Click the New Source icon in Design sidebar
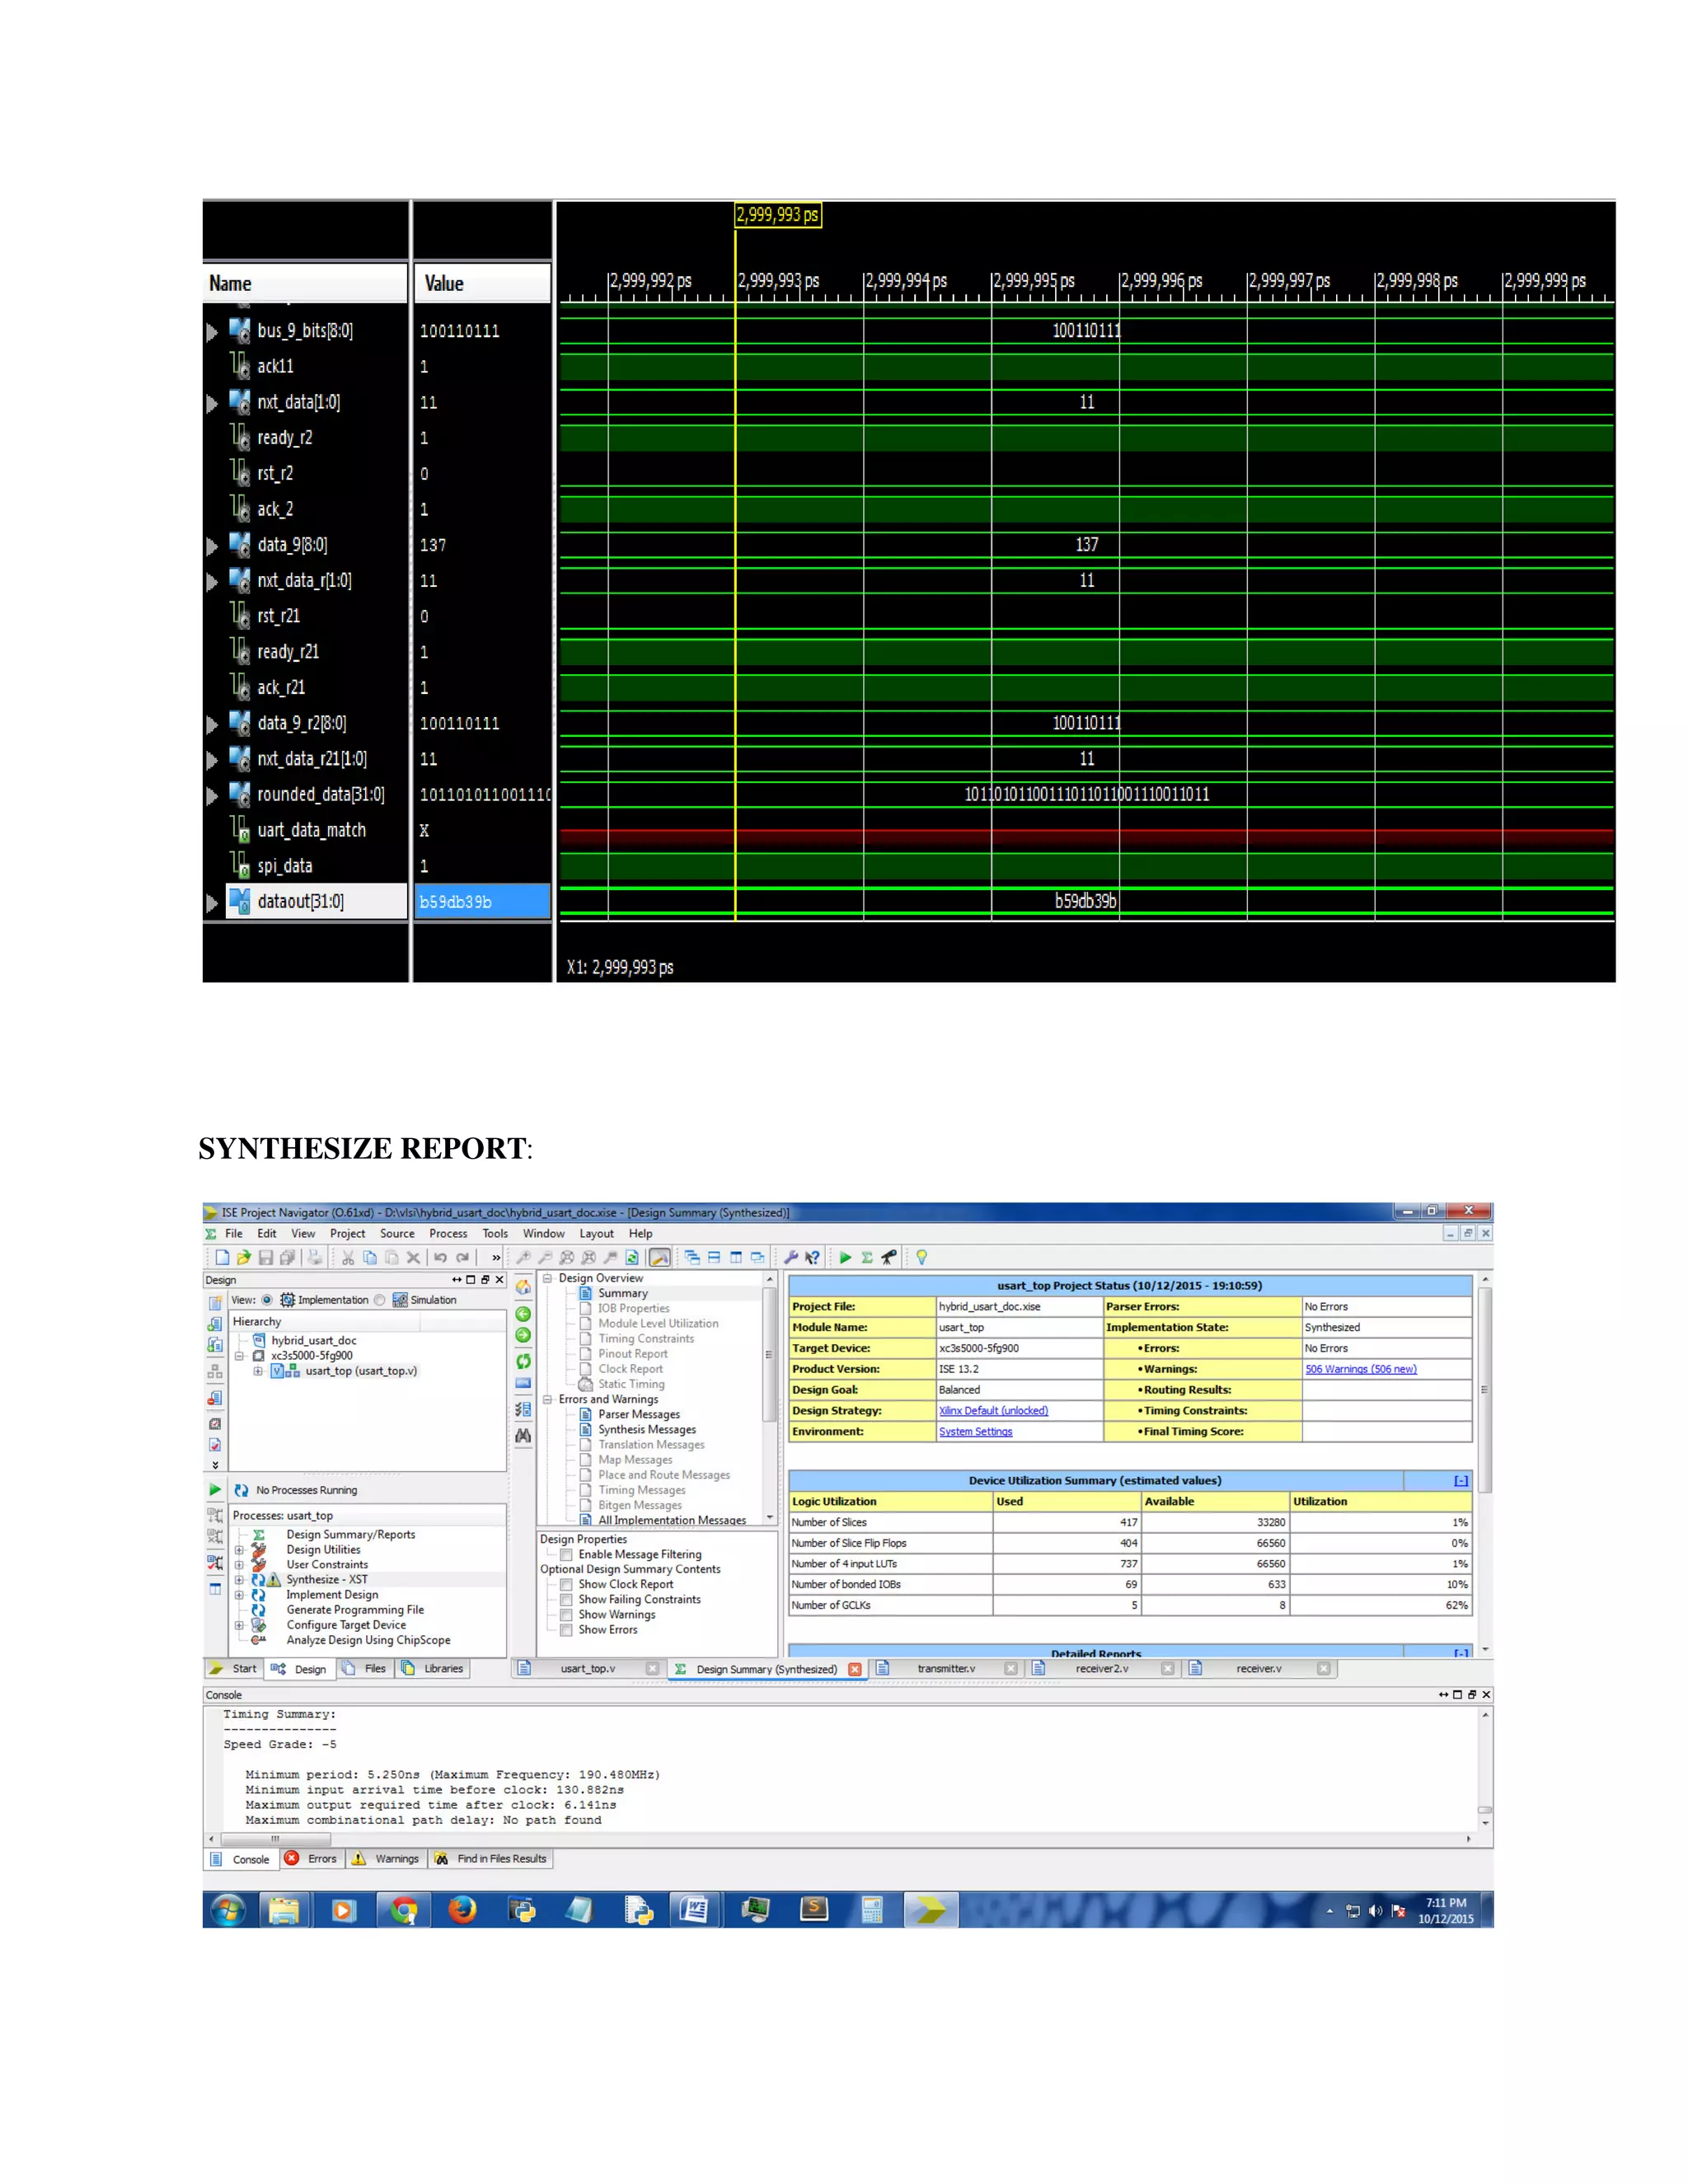 click(x=215, y=1302)
